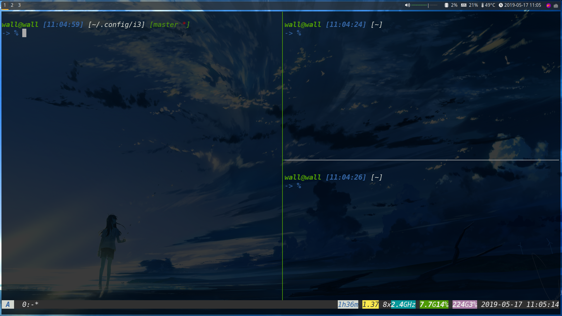
Task: Click the clock icon beside the top-bar date
Action: point(501,5)
